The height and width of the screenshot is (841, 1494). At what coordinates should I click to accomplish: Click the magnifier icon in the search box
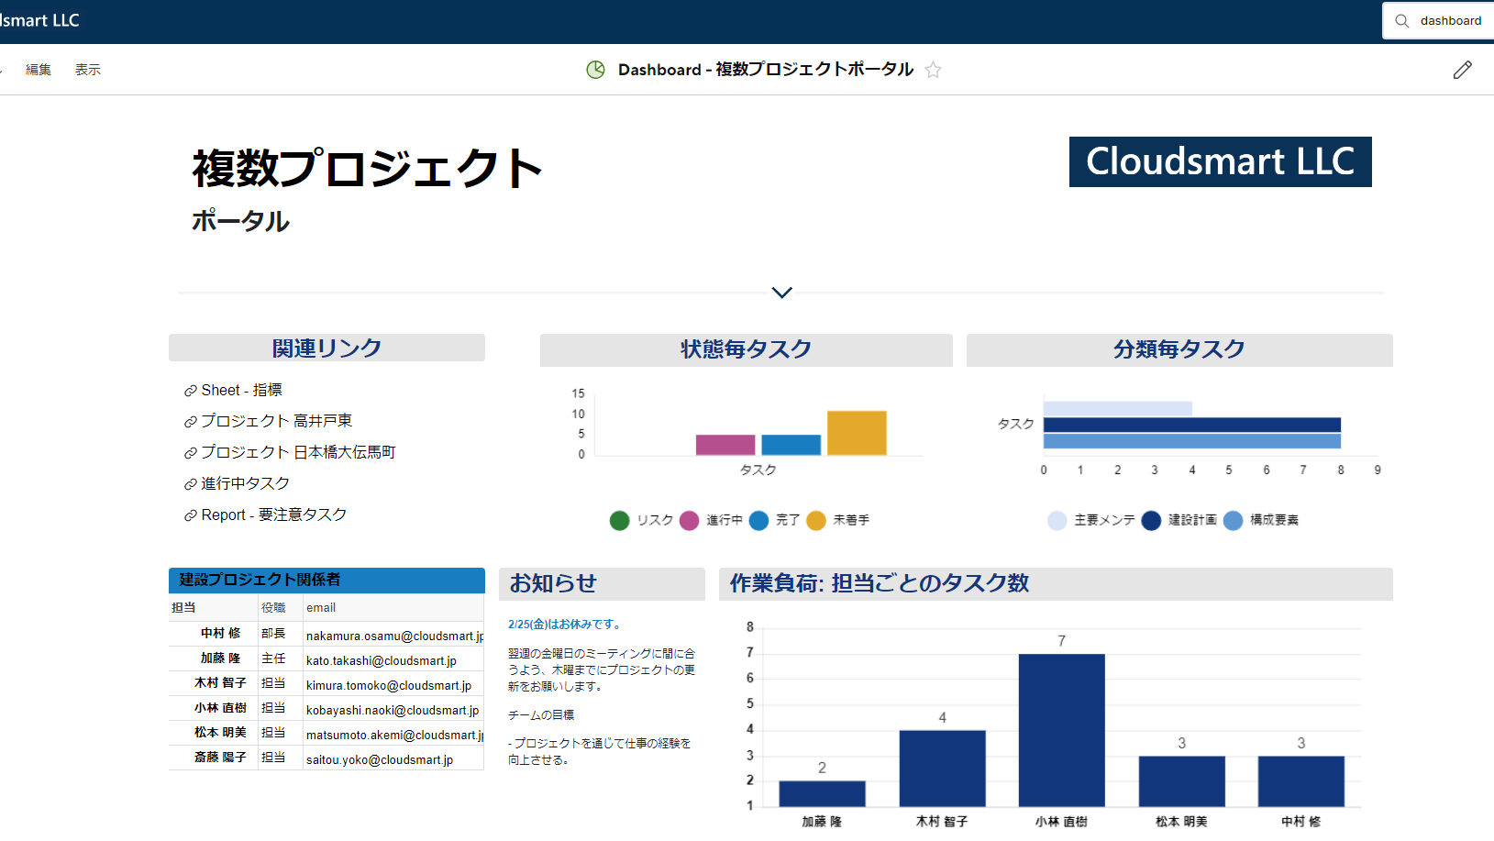(1400, 20)
